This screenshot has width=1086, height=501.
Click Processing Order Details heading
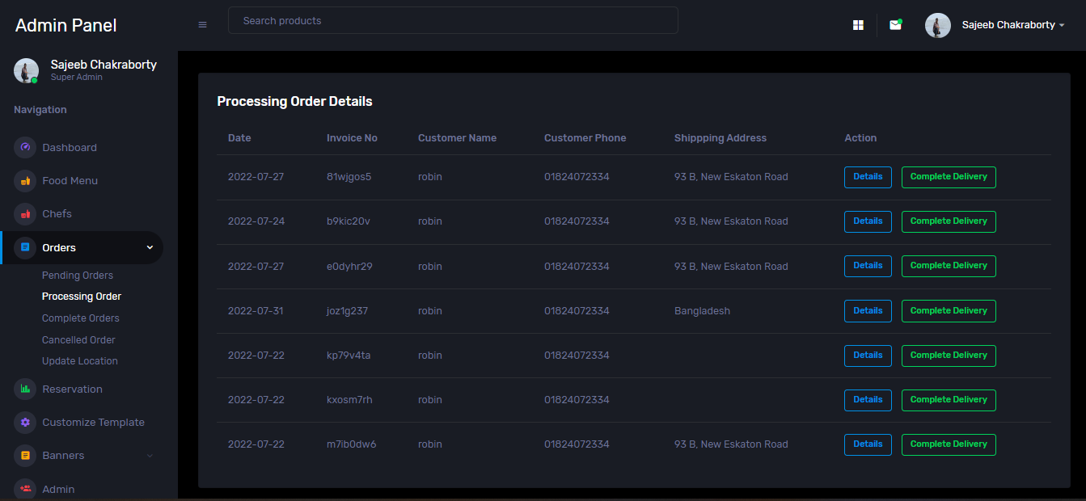[x=294, y=102]
